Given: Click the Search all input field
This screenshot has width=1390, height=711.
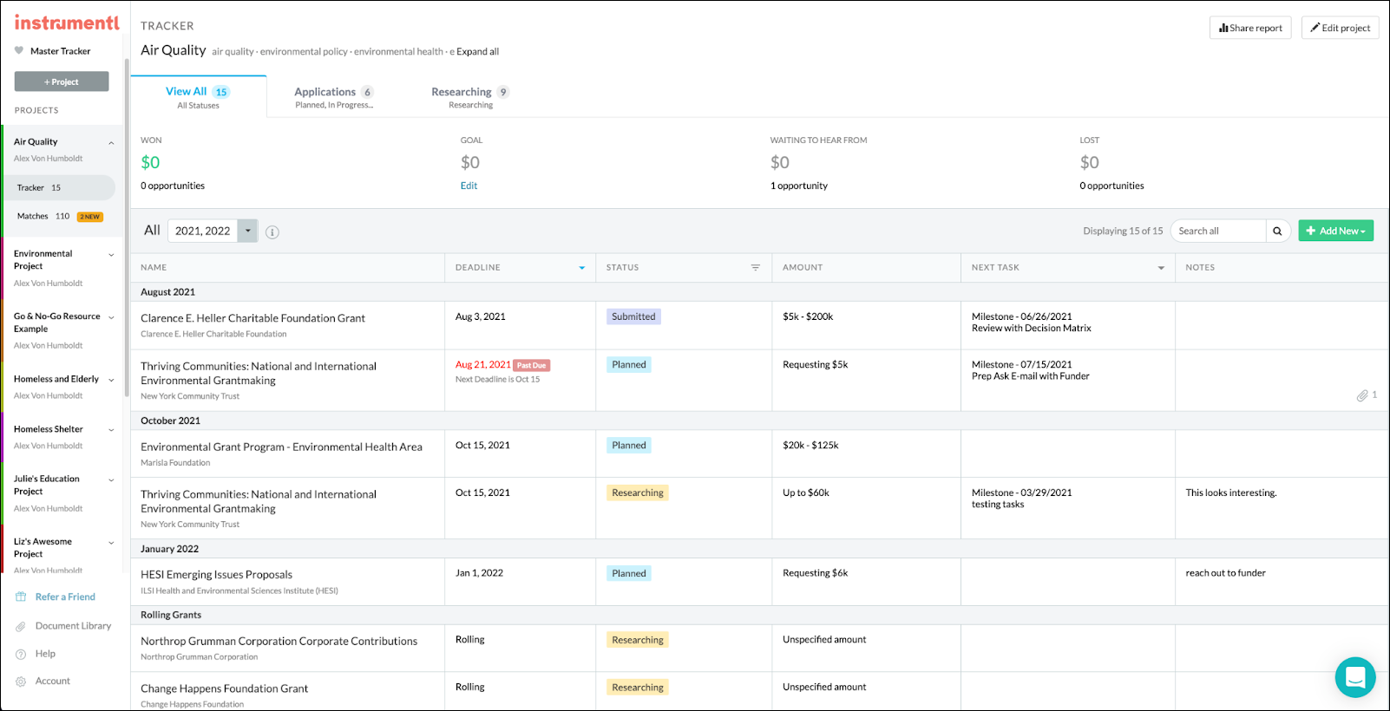Looking at the screenshot, I should [1218, 231].
